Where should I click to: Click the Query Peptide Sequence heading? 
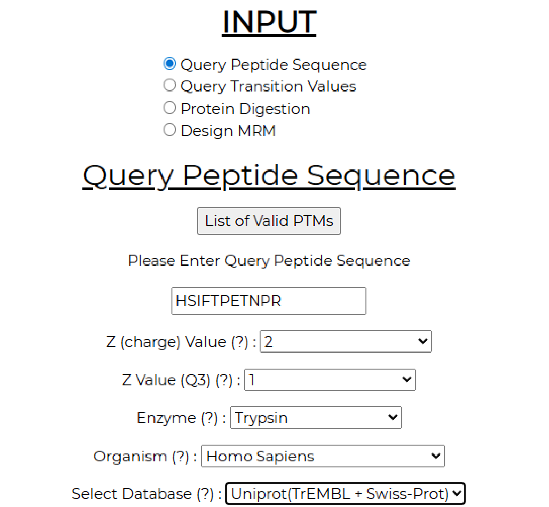(x=269, y=176)
